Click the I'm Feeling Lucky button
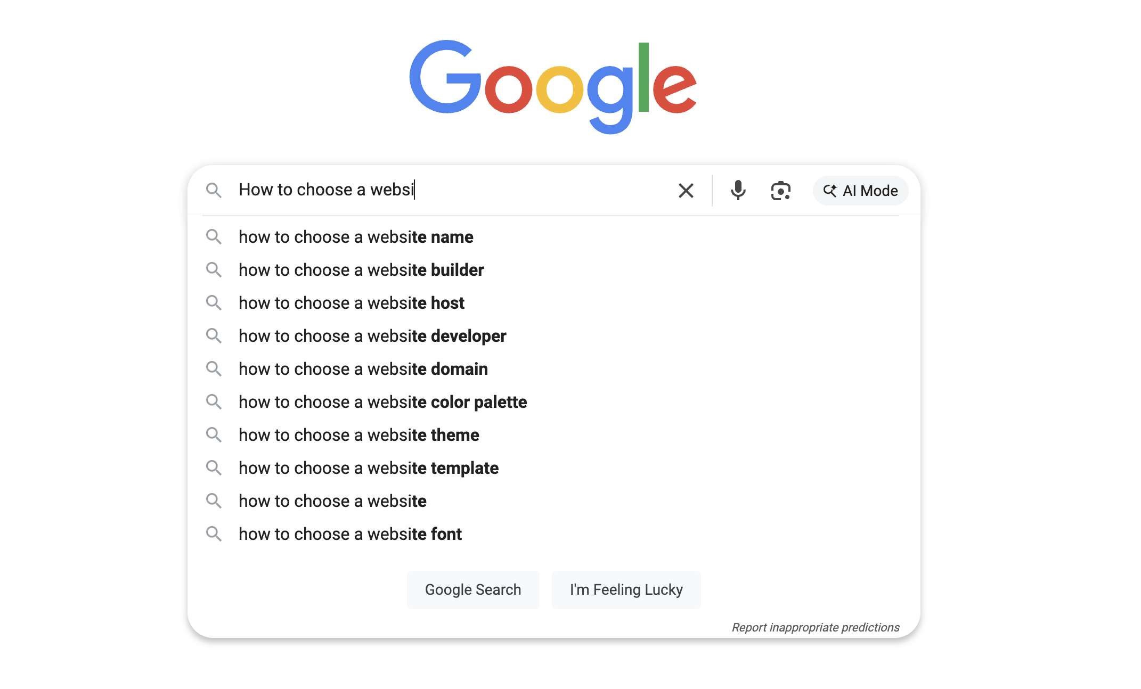Screen dimensions: 1141x689 pos(626,589)
